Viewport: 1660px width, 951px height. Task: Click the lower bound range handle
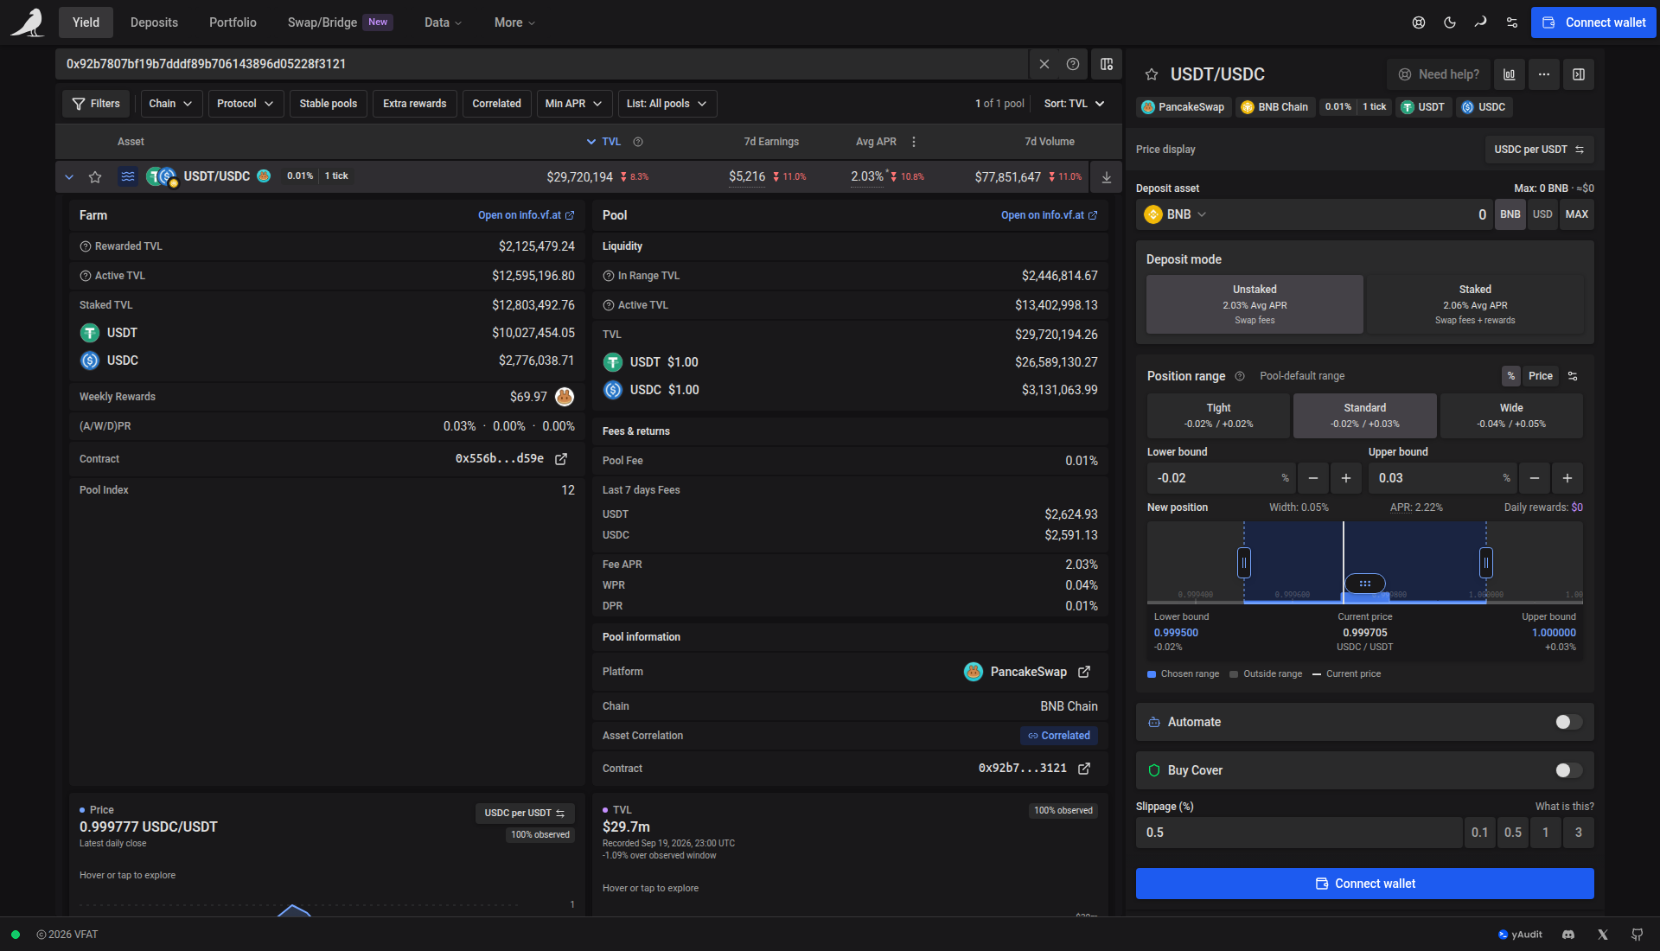pyautogui.click(x=1244, y=563)
